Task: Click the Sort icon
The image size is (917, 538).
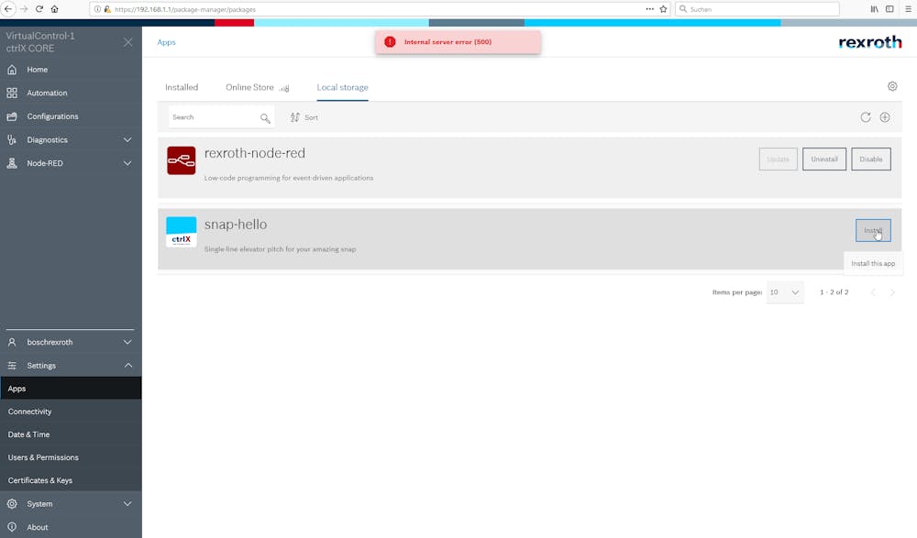Action: 295,117
